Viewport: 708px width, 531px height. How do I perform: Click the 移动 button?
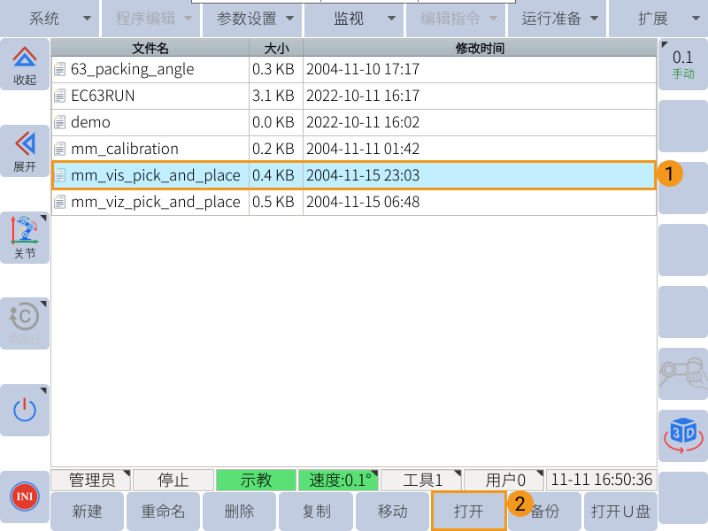(x=392, y=512)
